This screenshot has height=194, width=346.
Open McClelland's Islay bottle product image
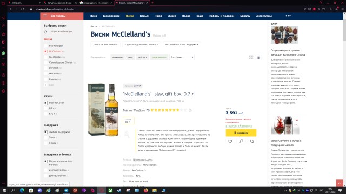(103, 109)
